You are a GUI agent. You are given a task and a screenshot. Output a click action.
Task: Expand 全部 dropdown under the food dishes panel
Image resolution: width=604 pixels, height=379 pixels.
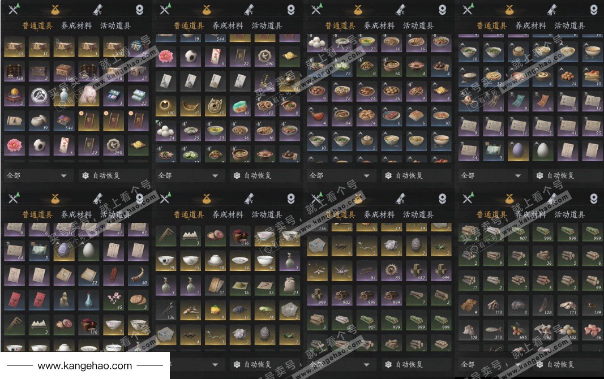pyautogui.click(x=340, y=175)
